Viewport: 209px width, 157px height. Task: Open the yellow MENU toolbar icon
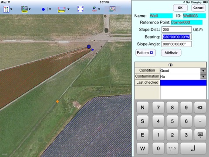[24, 9]
